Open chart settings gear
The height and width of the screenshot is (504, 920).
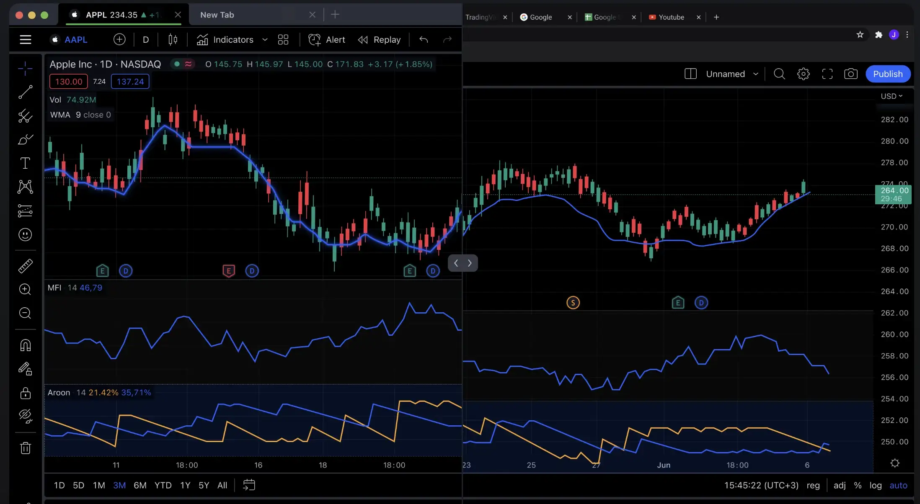(x=803, y=74)
